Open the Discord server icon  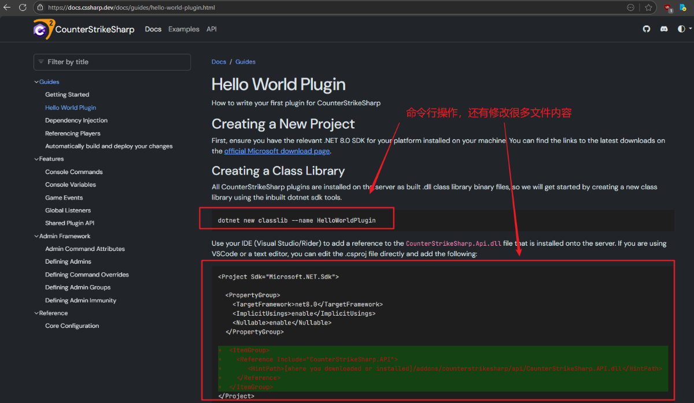664,29
